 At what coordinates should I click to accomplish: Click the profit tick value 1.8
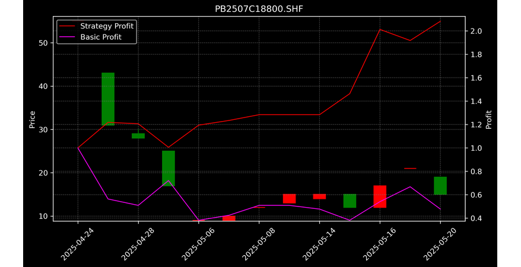[475, 55]
